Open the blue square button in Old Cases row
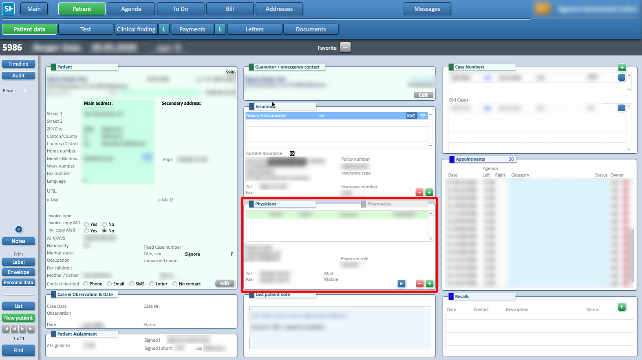The image size is (642, 360). (x=621, y=108)
